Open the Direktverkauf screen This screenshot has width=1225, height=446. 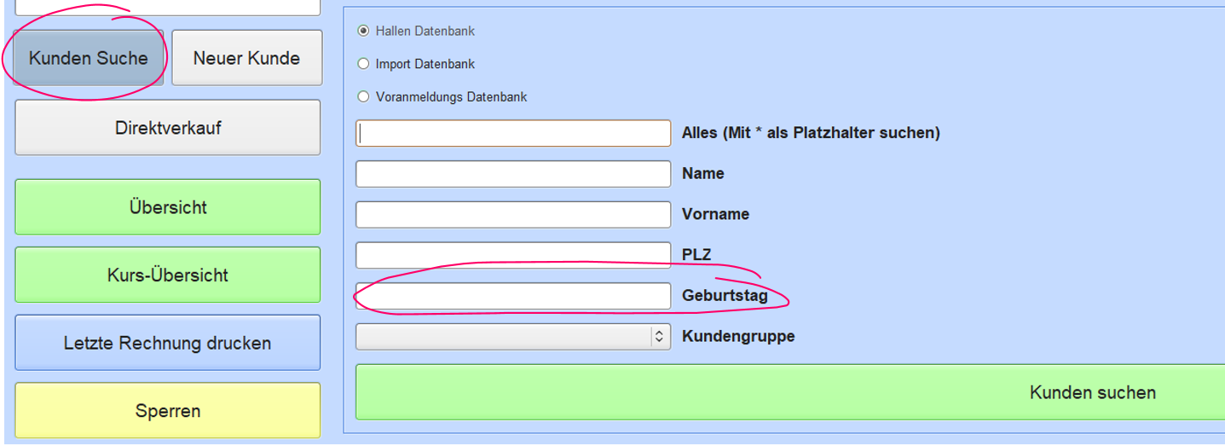(168, 128)
